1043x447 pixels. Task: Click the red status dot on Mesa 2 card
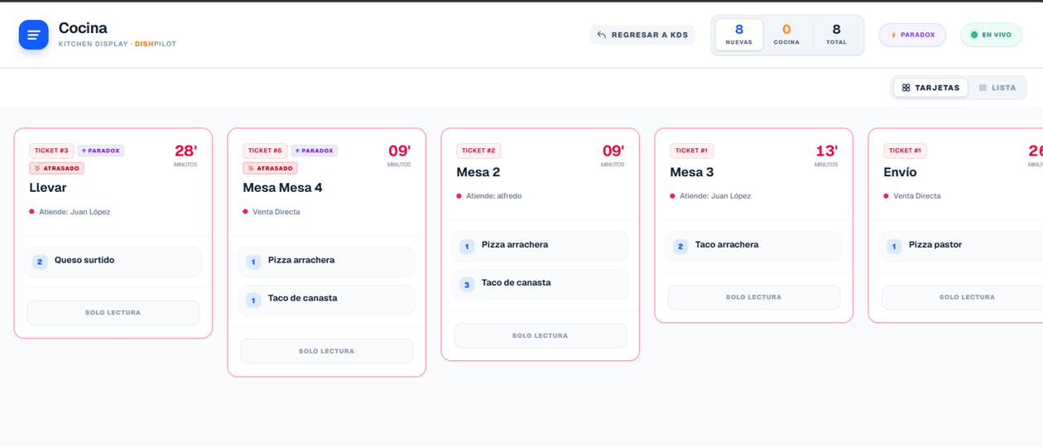tap(459, 196)
